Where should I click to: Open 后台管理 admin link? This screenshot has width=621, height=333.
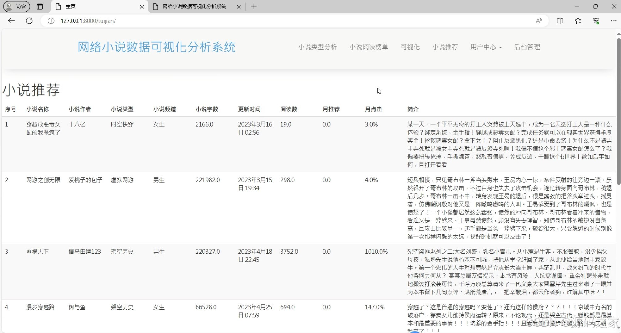(527, 47)
